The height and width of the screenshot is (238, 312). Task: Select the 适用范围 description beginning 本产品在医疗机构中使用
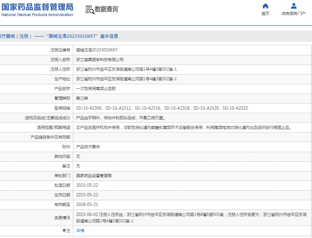tap(184, 128)
